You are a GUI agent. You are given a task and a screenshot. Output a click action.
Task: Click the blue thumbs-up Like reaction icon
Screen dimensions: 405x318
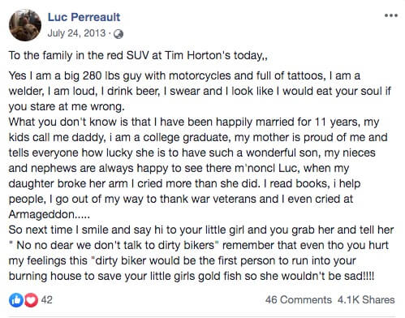point(16,300)
